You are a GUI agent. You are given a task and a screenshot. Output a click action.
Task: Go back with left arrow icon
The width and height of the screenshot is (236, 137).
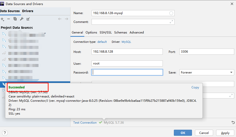coord(60,19)
